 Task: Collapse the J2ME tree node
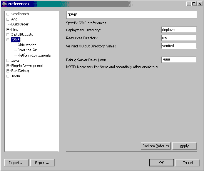(8, 40)
